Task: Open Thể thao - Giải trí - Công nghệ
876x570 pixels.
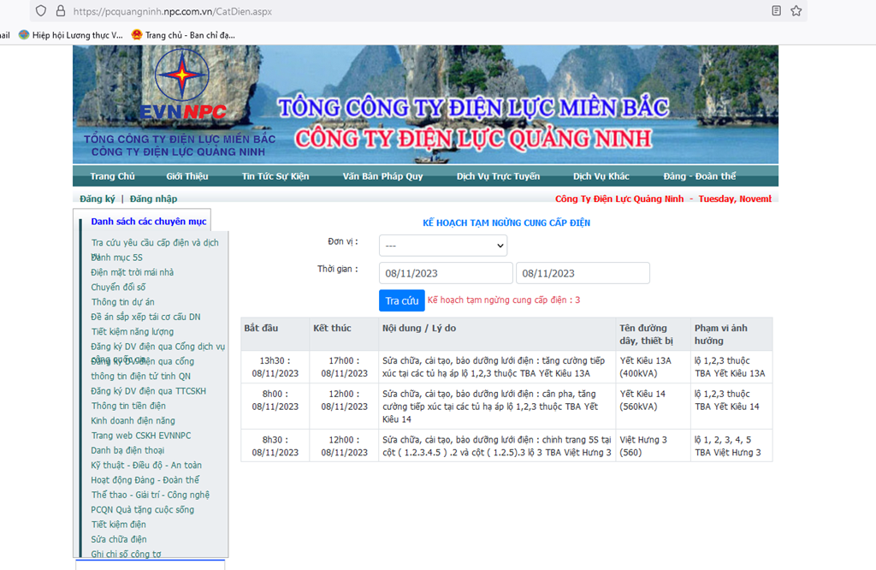Action: click(x=151, y=495)
